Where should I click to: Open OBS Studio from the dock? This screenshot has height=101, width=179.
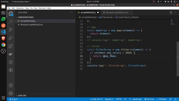(x=3, y=51)
